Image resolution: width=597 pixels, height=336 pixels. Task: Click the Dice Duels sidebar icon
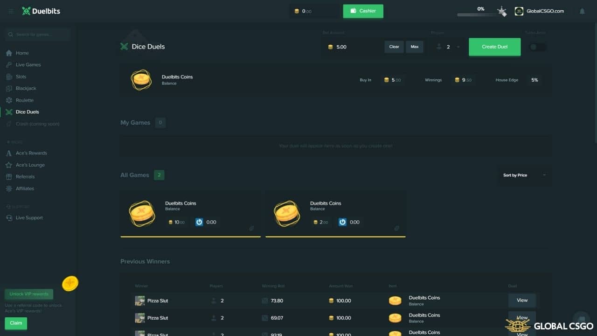point(9,112)
